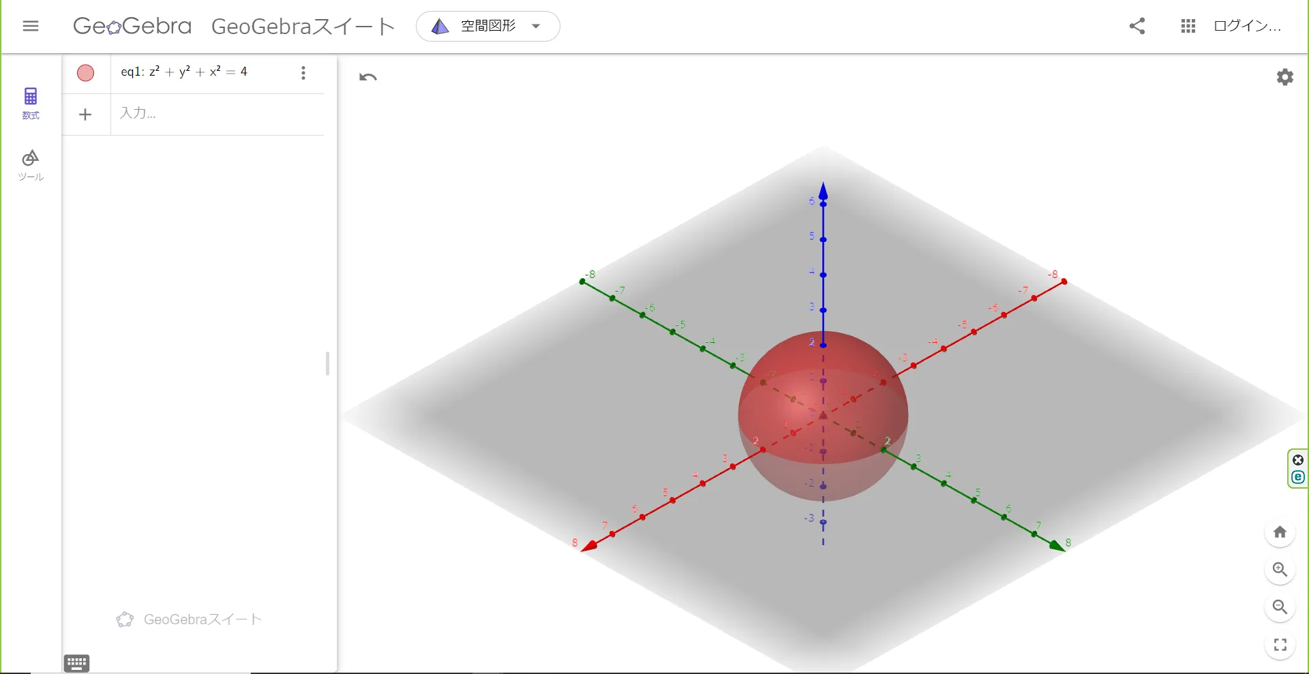Image resolution: width=1309 pixels, height=674 pixels.
Task: Click the GeoGebra logo
Action: tap(132, 26)
